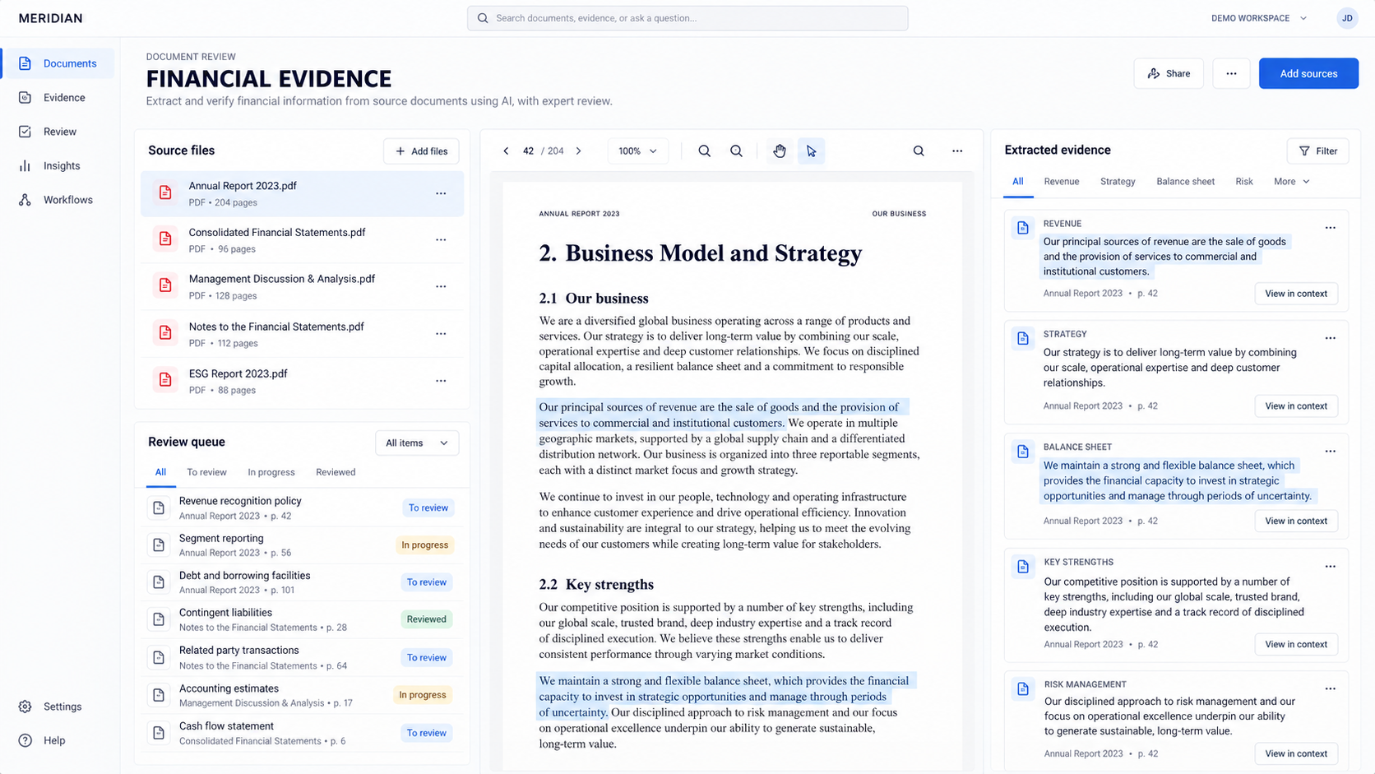Switch to the Revenue evidence tab
This screenshot has height=774, width=1375.
click(1062, 182)
